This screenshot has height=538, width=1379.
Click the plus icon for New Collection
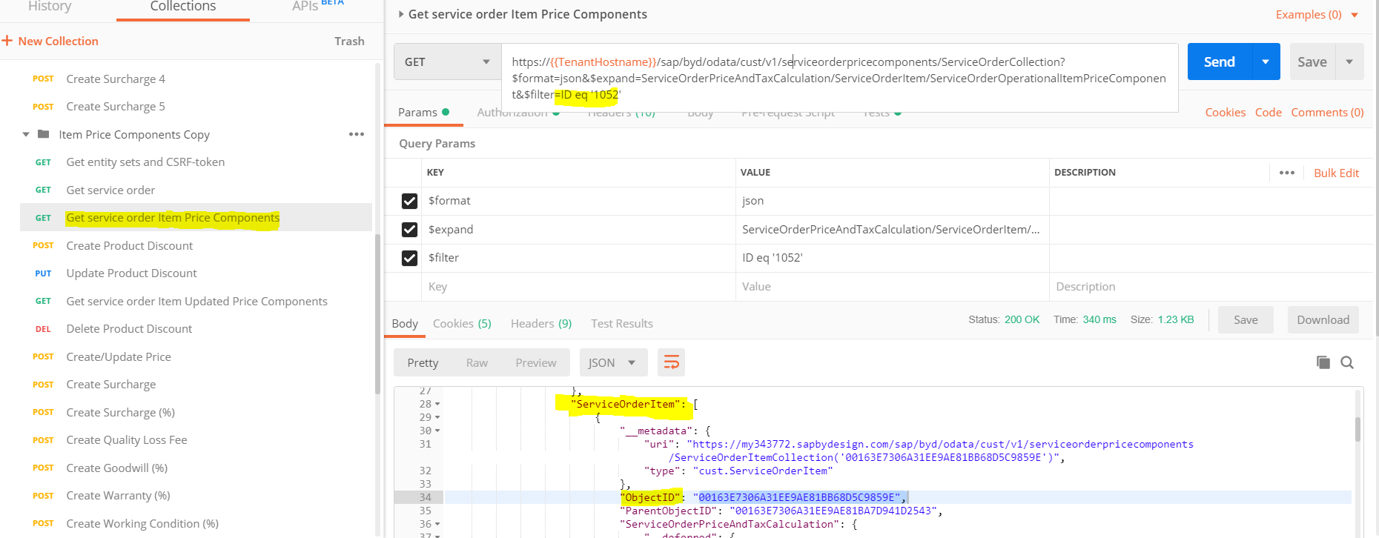[7, 41]
